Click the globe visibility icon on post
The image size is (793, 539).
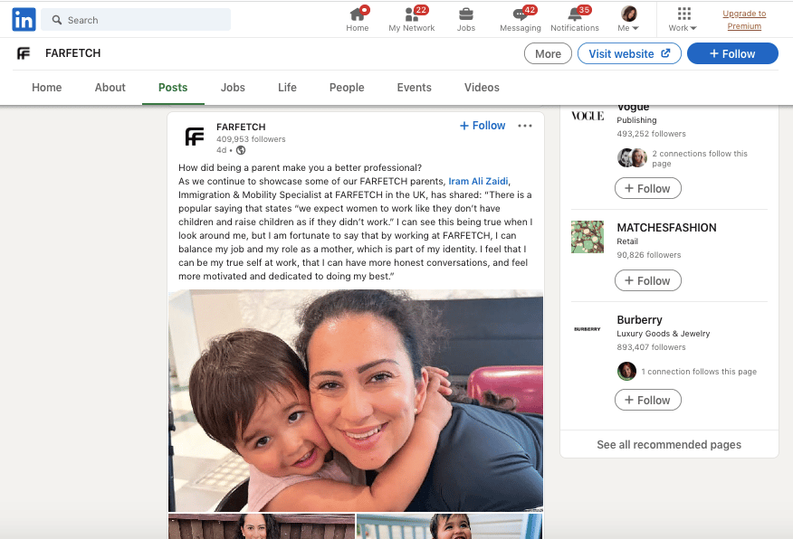[241, 150]
